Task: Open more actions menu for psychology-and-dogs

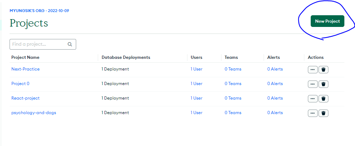Action: point(313,113)
